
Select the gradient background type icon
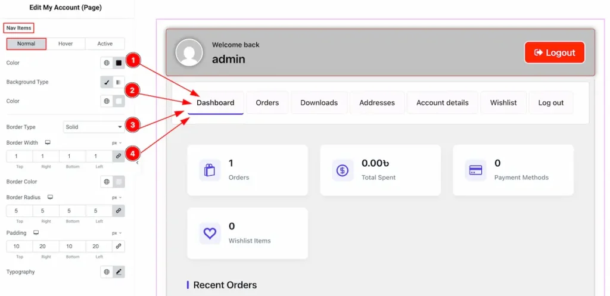[x=119, y=82]
